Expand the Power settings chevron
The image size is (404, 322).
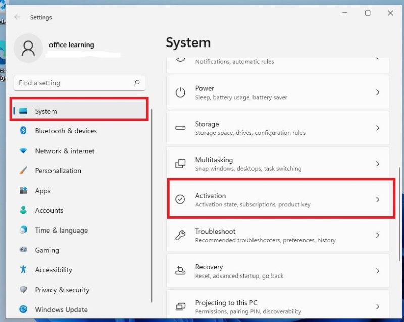pyautogui.click(x=378, y=92)
